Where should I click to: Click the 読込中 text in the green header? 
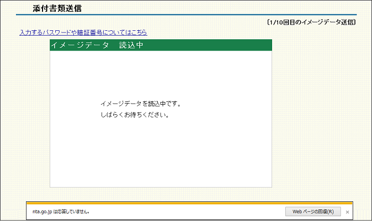[x=132, y=45]
